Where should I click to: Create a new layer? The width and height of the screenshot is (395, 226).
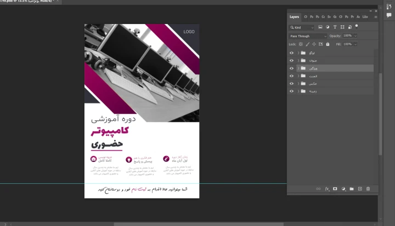tap(360, 189)
